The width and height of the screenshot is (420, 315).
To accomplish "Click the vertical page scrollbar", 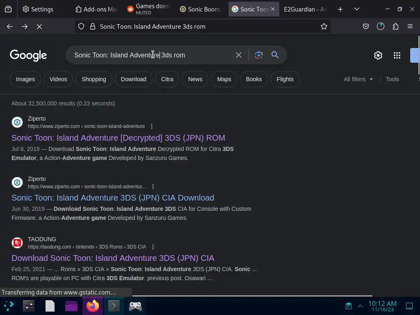I will tap(419, 55).
